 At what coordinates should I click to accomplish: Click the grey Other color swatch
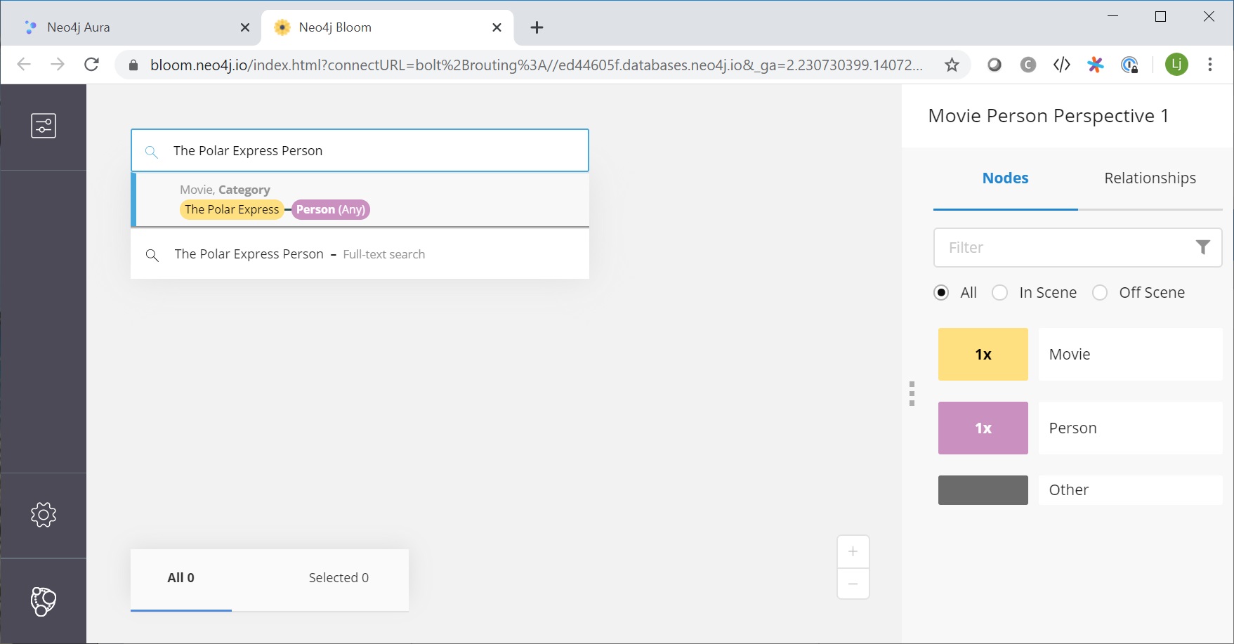983,490
